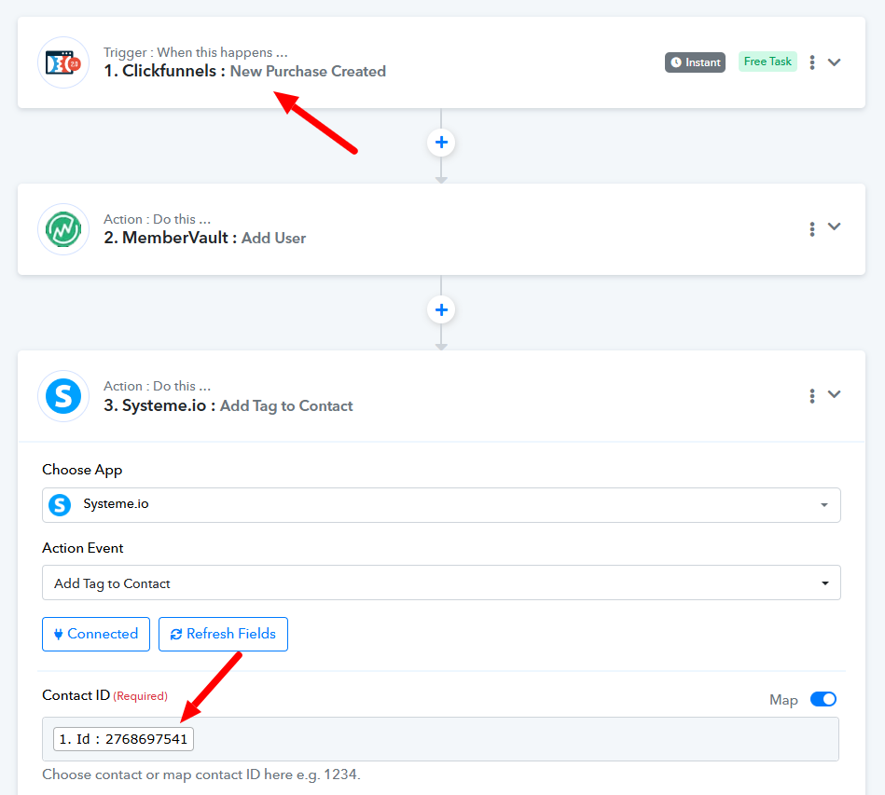Open the Choose App dropdown
Screen dimensions: 885x795
441,505
